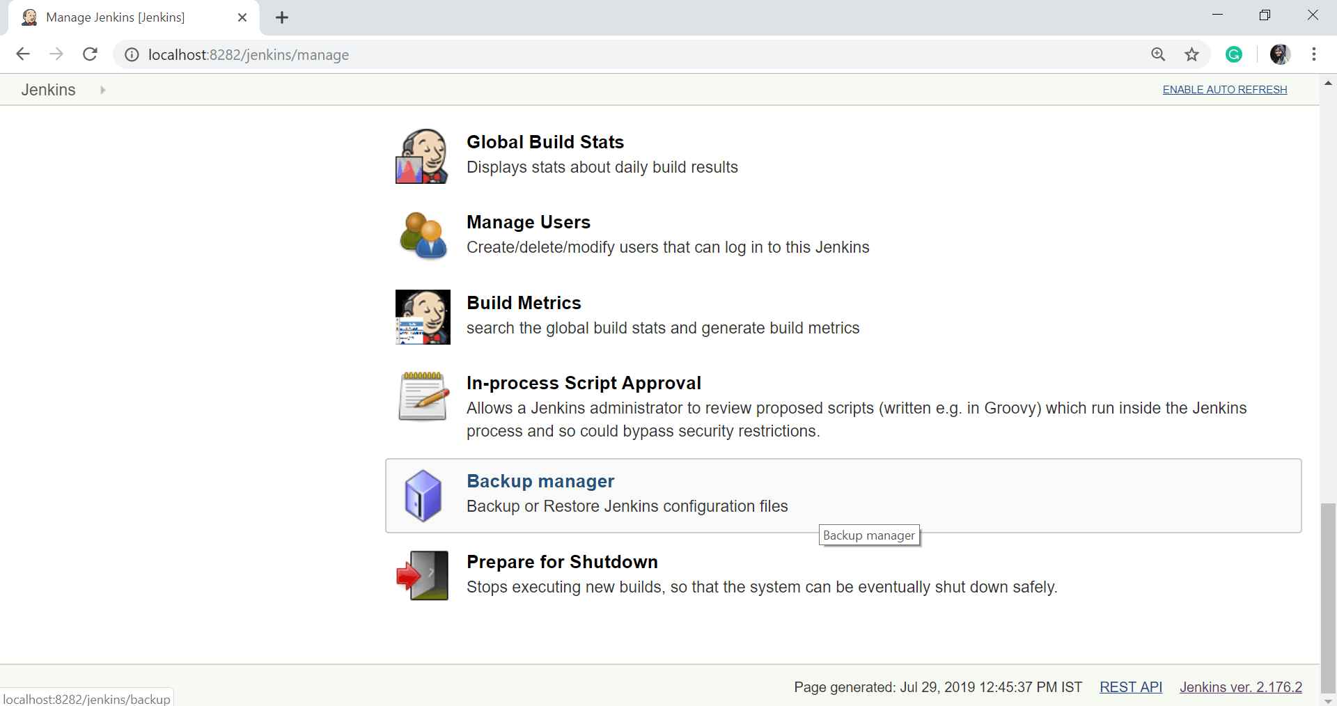Open the In-process Script Approval link
Image resolution: width=1337 pixels, height=706 pixels.
point(584,383)
